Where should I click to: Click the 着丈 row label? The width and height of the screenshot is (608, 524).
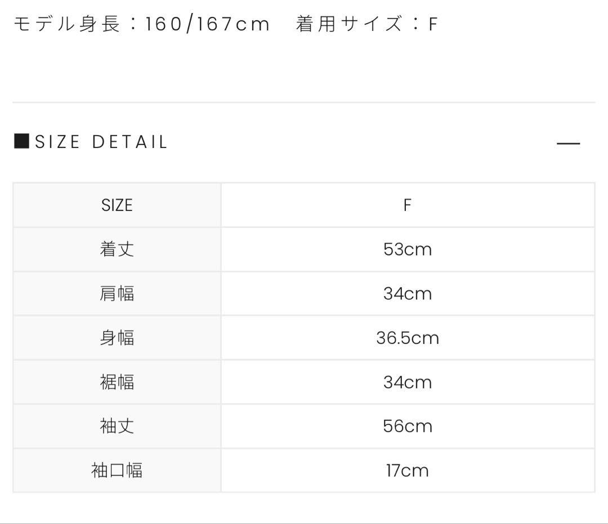tap(117, 249)
